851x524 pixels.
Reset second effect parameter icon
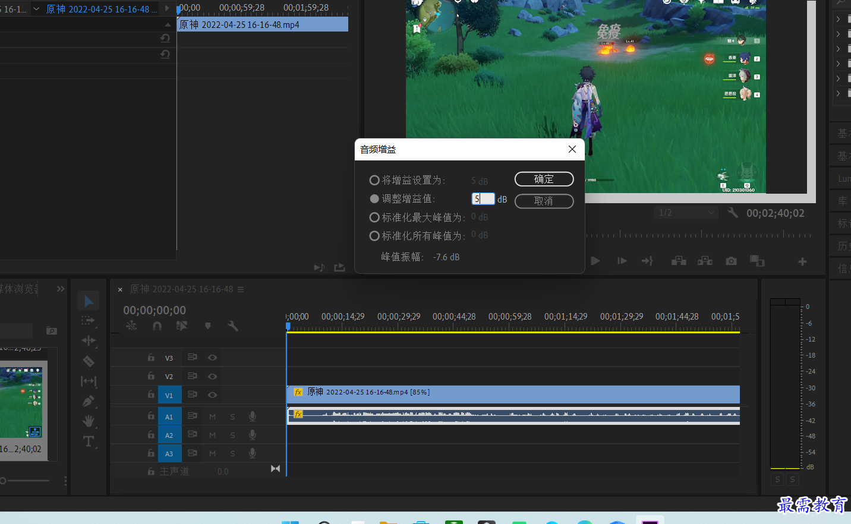pyautogui.click(x=165, y=55)
